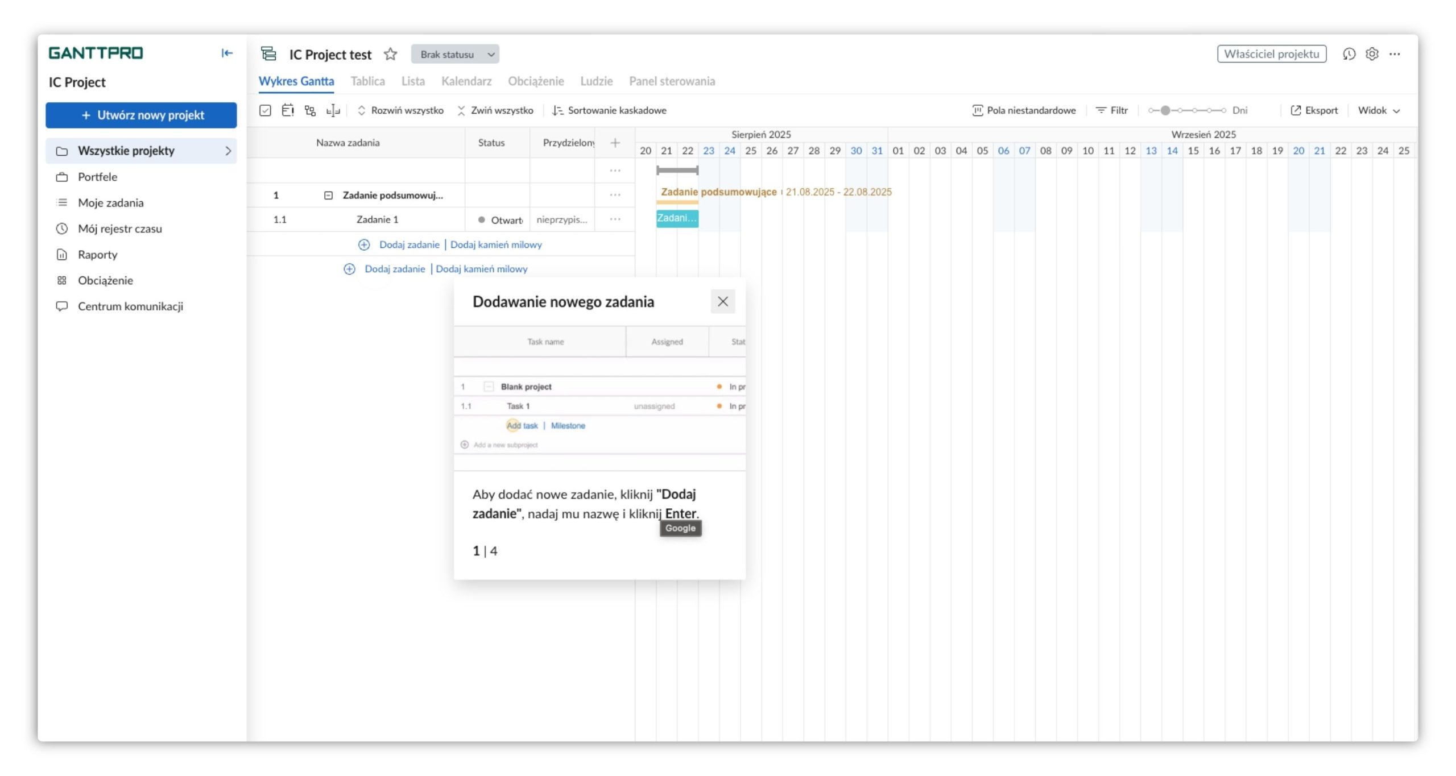Open the project history clock icon
This screenshot has width=1456, height=776.
click(1349, 54)
